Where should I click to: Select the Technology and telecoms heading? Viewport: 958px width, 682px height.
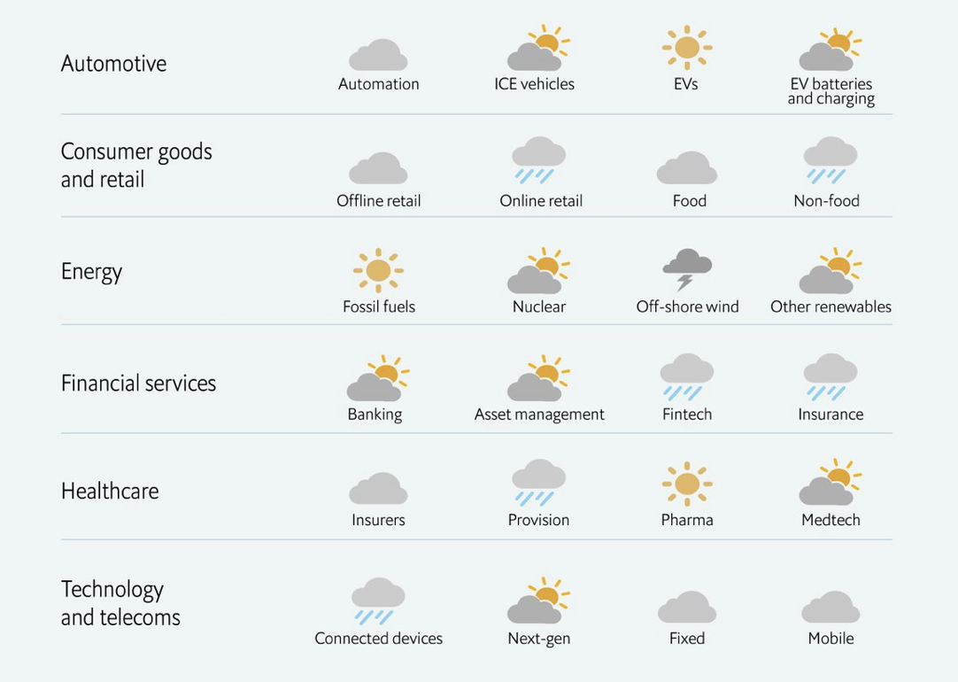tap(120, 603)
